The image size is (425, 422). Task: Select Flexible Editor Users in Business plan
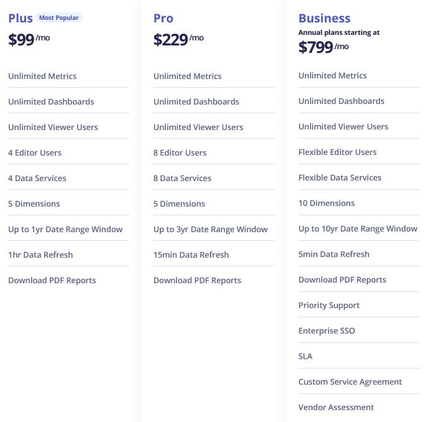tap(337, 152)
